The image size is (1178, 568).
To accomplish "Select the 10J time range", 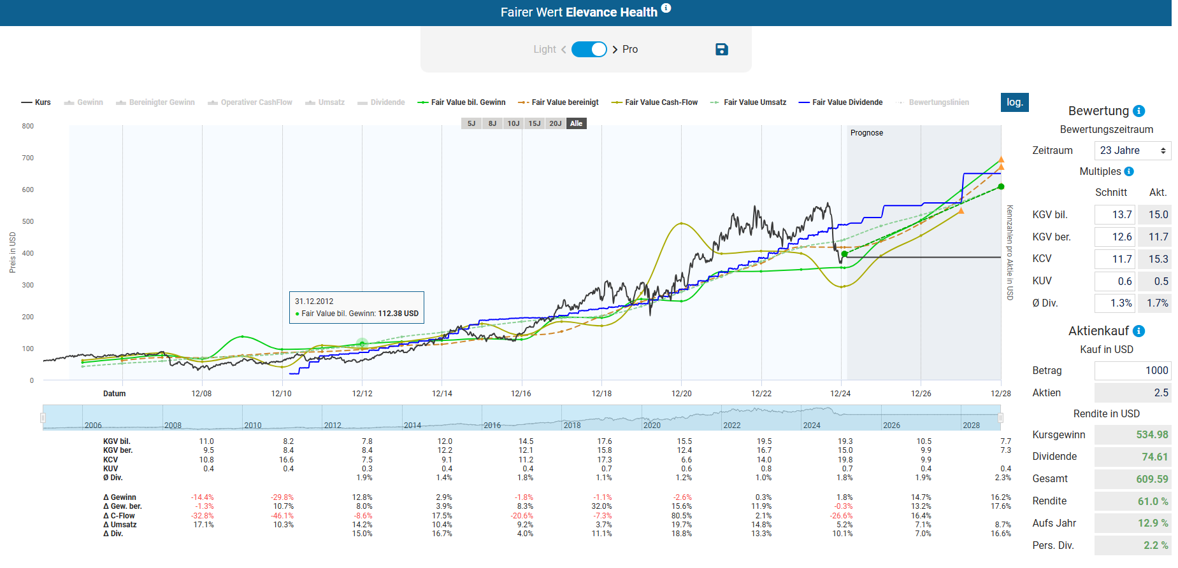I will 514,123.
